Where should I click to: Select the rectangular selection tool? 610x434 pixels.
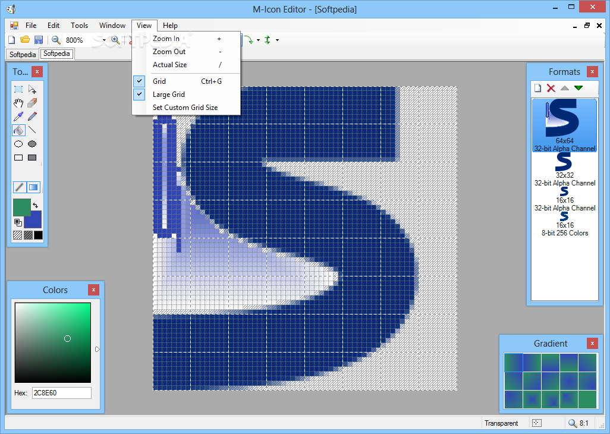click(x=18, y=89)
